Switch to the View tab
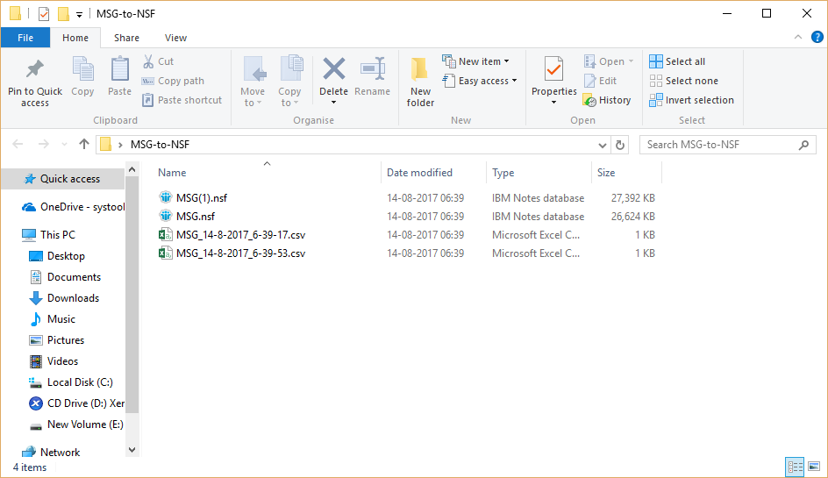Viewport: 828px width, 478px height. [175, 38]
